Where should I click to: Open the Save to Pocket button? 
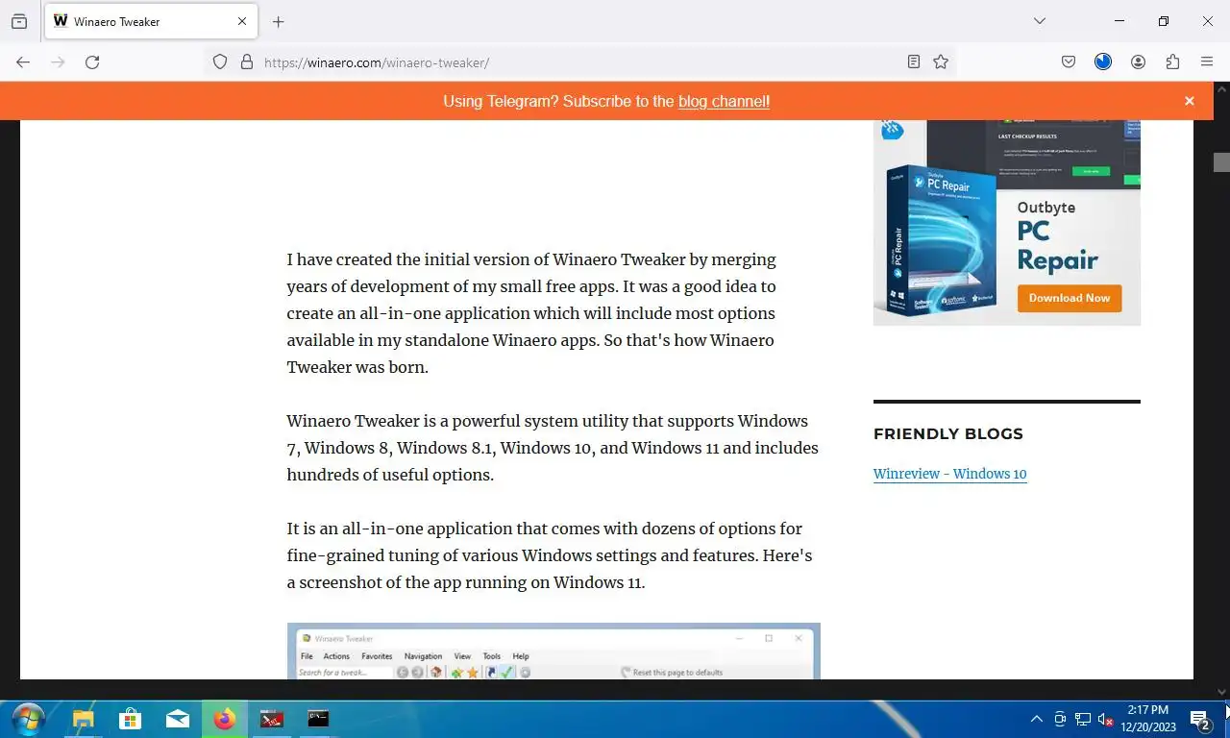tap(1069, 61)
